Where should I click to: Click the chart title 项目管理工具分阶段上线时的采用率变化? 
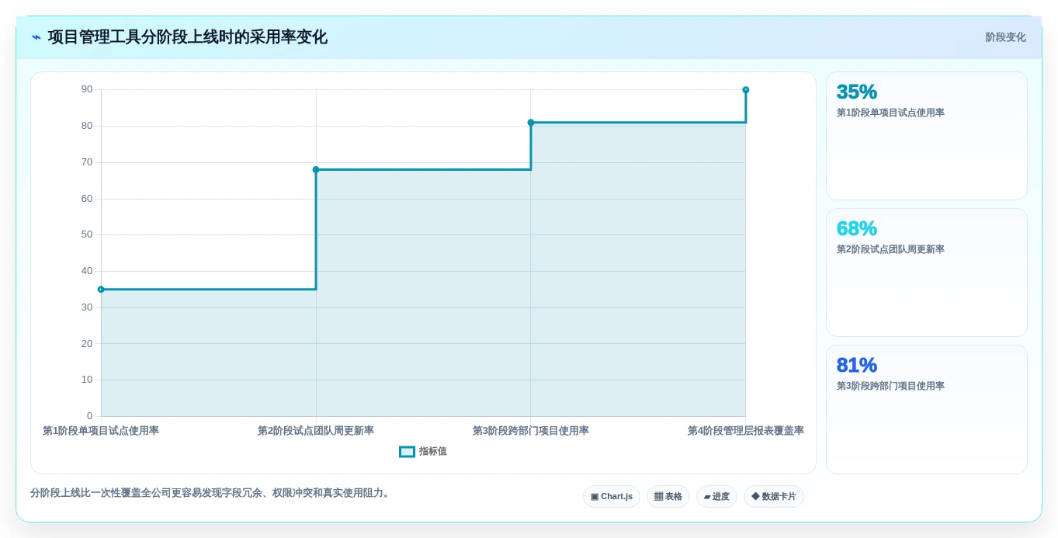tap(187, 37)
